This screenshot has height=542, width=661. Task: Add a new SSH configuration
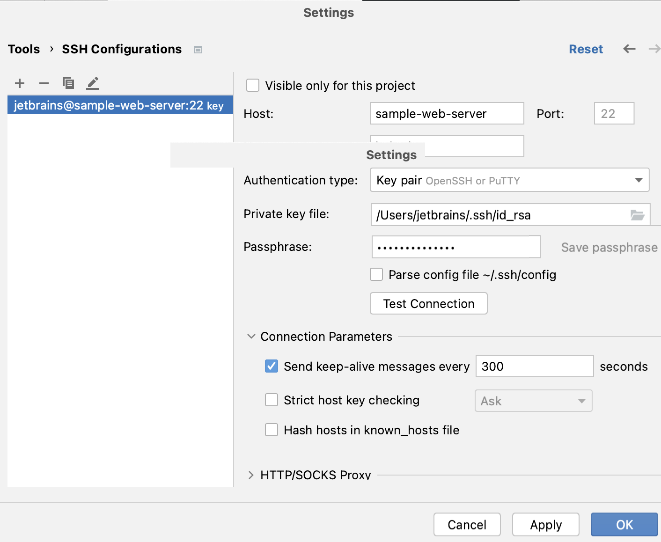20,83
